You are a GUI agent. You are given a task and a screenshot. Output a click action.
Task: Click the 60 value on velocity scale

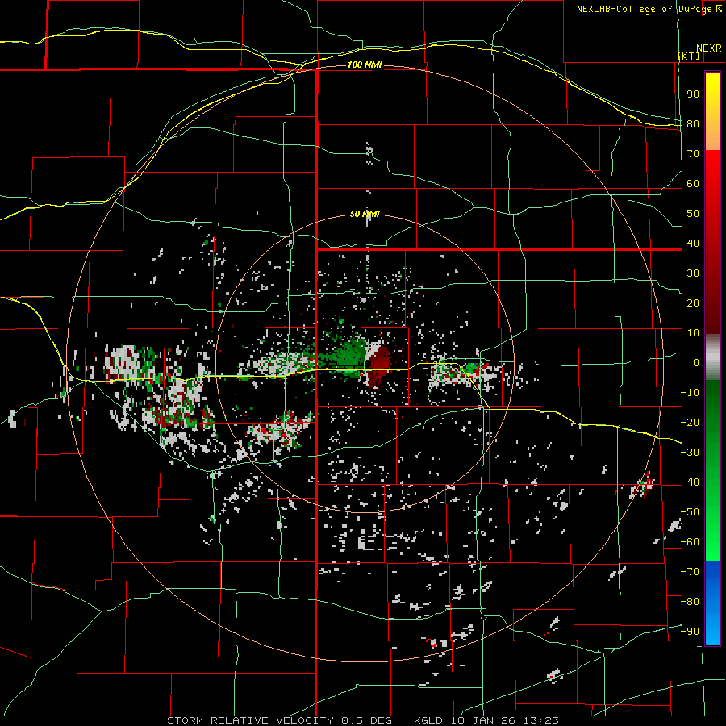click(x=693, y=183)
